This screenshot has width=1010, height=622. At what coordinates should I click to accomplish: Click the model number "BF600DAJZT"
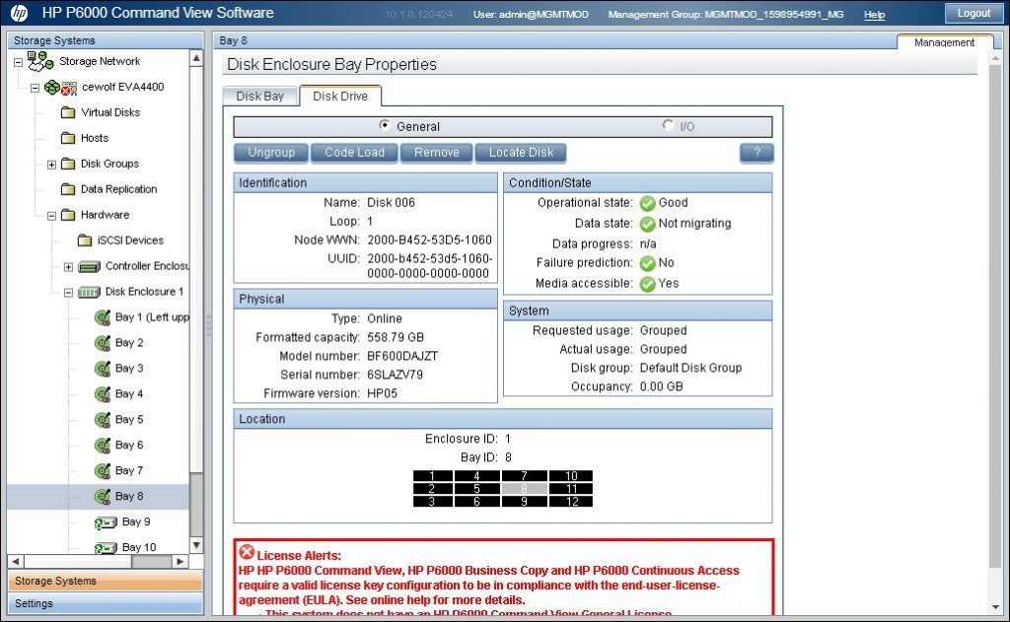coord(402,356)
